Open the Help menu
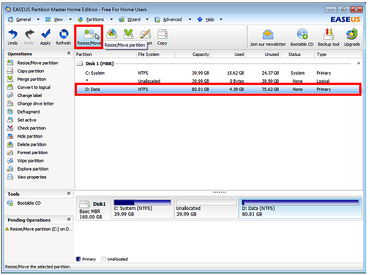The image size is (370, 275). click(210, 19)
